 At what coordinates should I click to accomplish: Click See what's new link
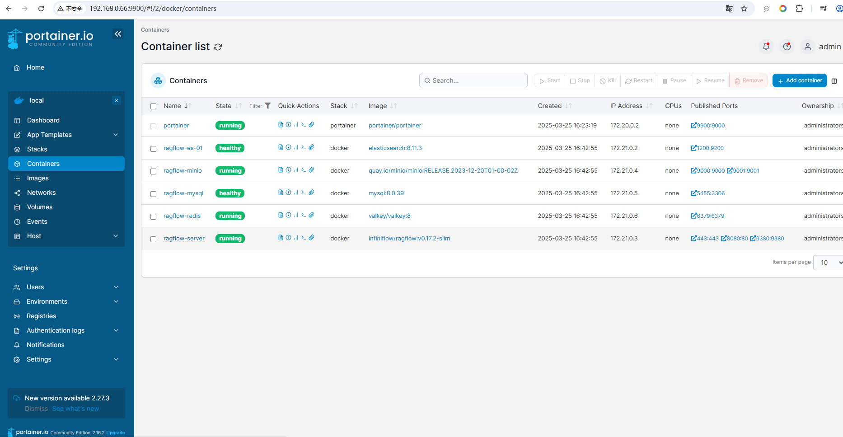(x=75, y=409)
